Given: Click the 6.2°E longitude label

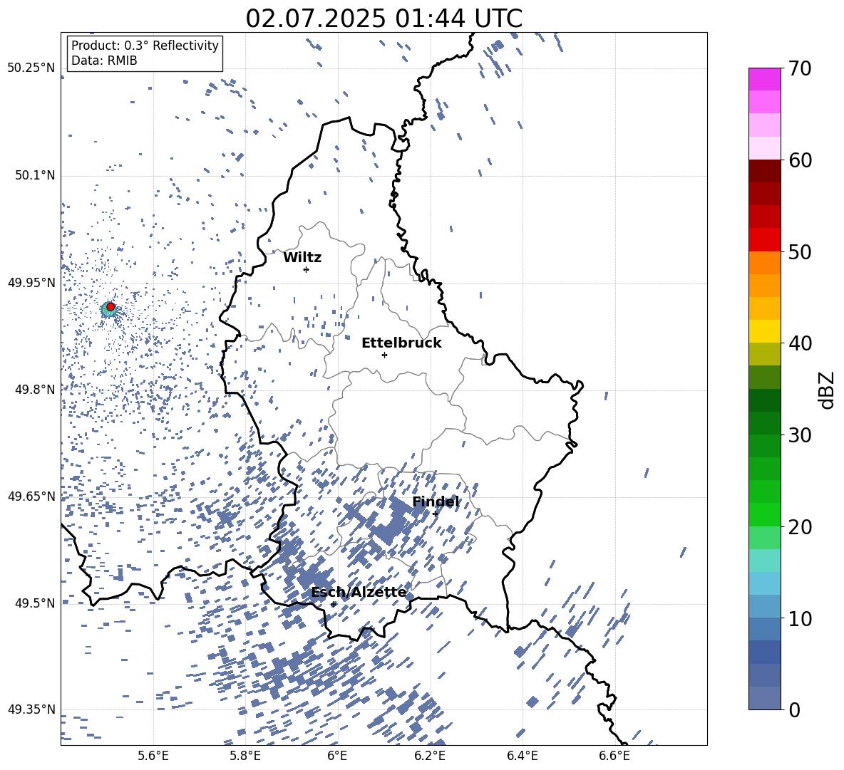Looking at the screenshot, I should [x=430, y=756].
